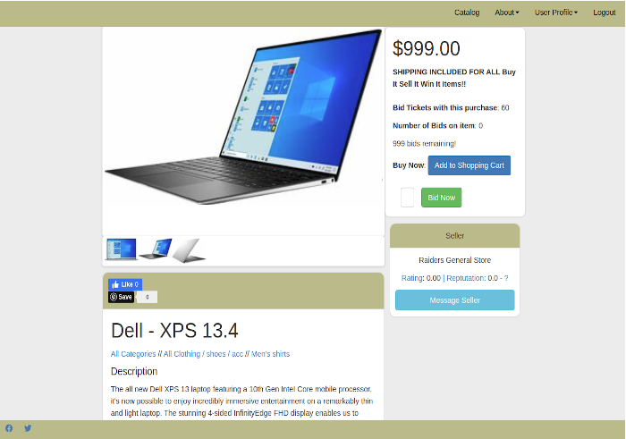Open the All Categories breadcrumb link
The height and width of the screenshot is (439, 626).
click(133, 354)
